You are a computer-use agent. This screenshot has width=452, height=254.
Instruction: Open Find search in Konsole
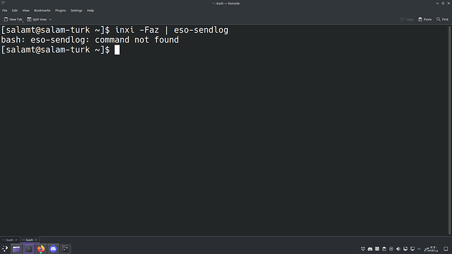pos(442,19)
